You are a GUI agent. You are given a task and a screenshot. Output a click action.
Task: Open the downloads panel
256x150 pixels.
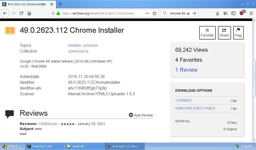[x=217, y=13]
